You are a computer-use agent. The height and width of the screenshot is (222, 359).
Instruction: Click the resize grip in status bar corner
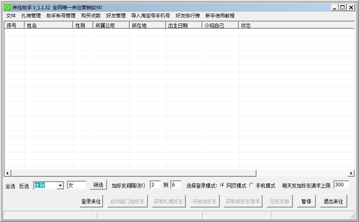coord(352,215)
